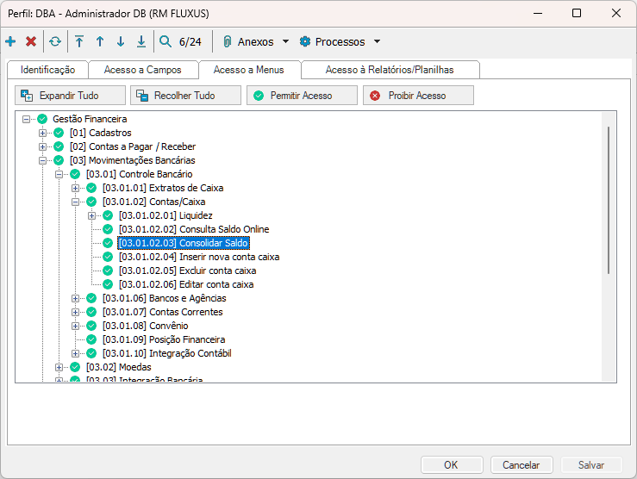Screen dimensions: 637x479
Task: Select the [03.01.07] Contas Correntes row
Action: click(x=163, y=312)
